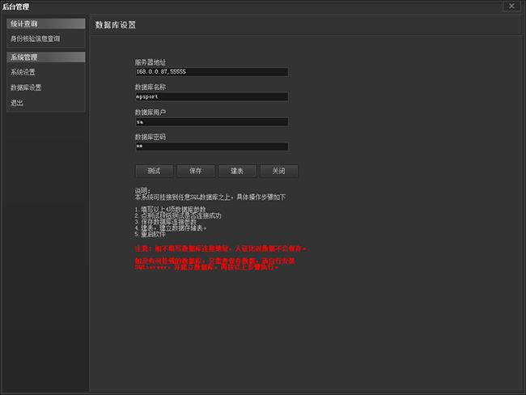The height and width of the screenshot is (395, 526).
Task: Collapse the 系统管理 sidebar section header
Action: tap(46, 57)
